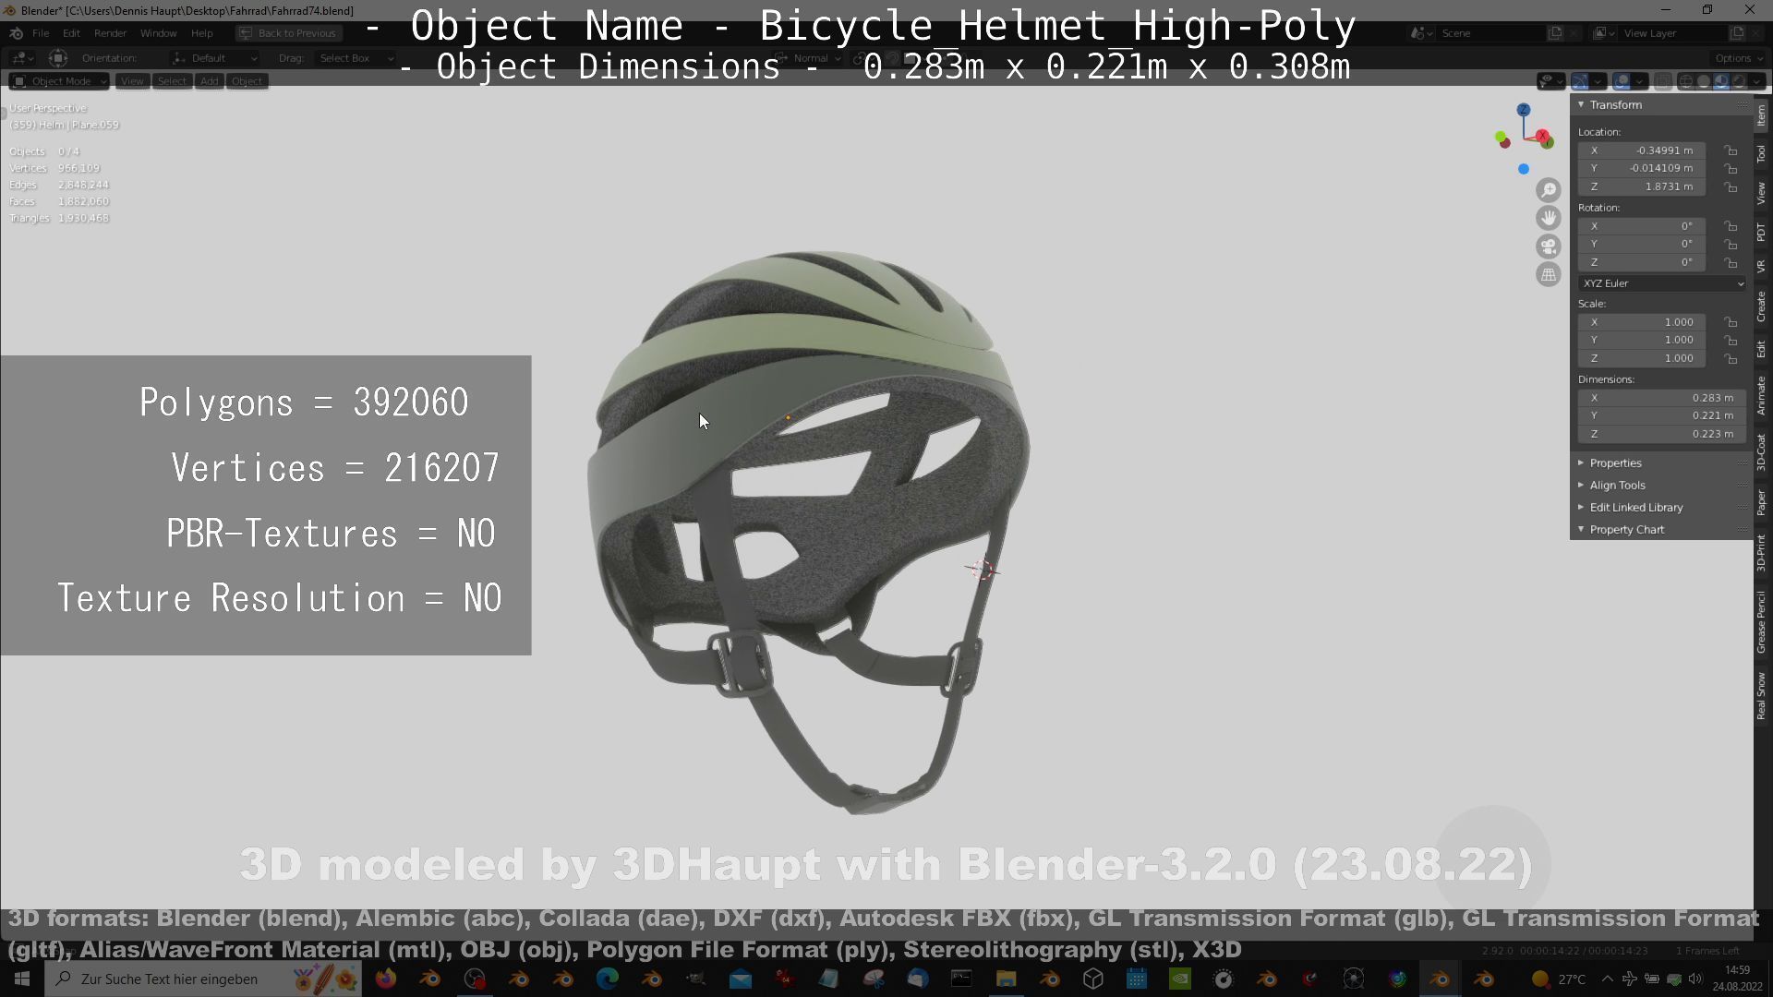The height and width of the screenshot is (997, 1773).
Task: Open the Edit menu
Action: pos(71,33)
